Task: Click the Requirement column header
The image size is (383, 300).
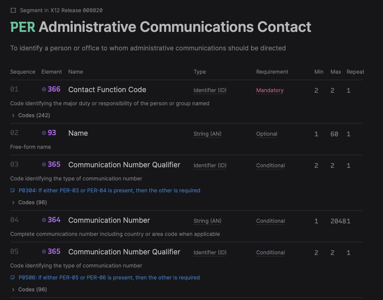Action: tap(272, 72)
